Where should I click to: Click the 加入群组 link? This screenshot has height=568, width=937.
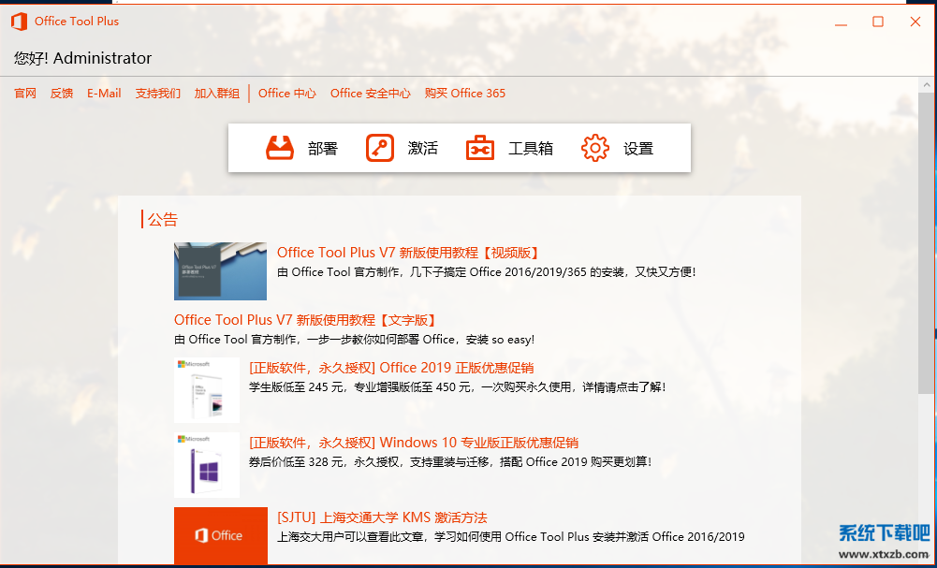[217, 94]
